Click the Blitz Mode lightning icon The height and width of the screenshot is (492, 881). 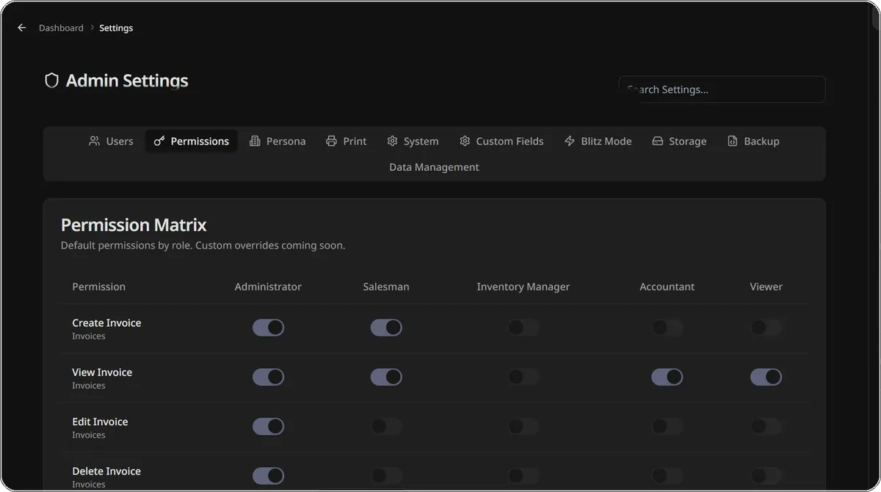(570, 141)
